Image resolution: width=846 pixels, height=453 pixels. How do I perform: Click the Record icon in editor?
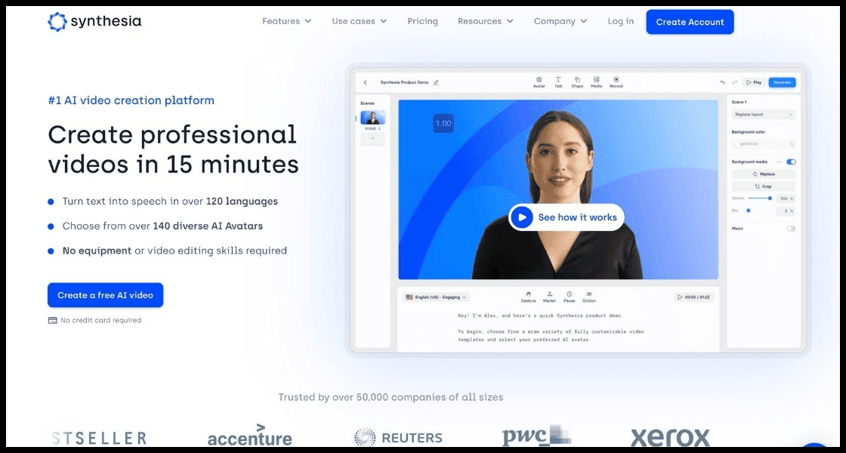tap(616, 80)
